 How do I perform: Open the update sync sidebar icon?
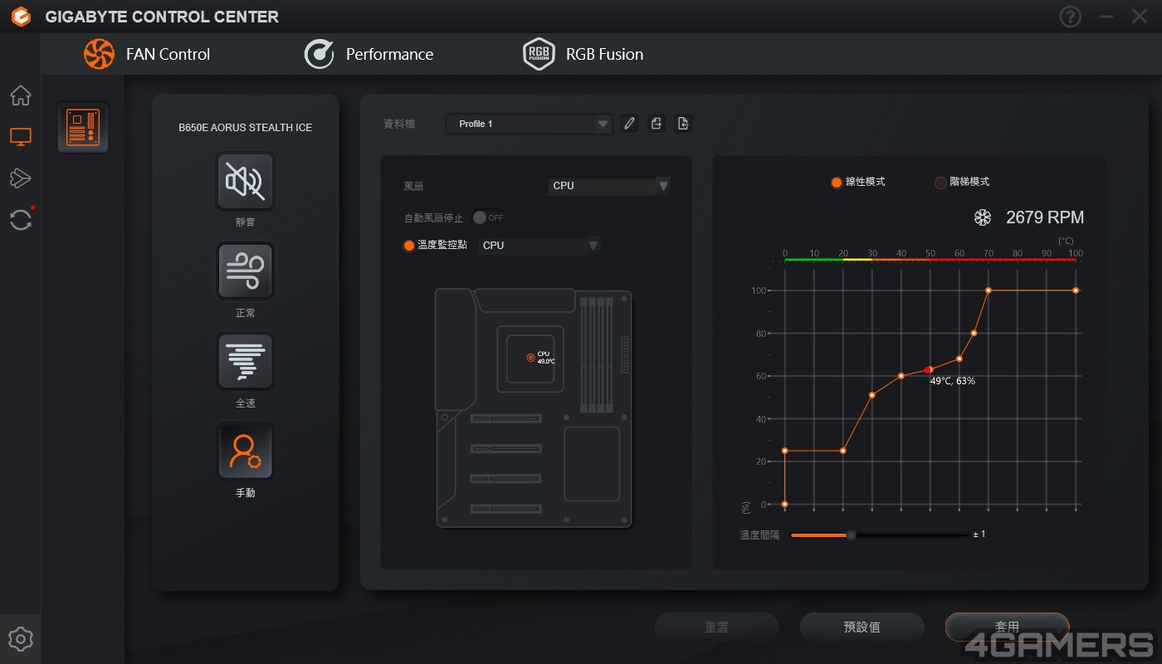click(x=21, y=220)
